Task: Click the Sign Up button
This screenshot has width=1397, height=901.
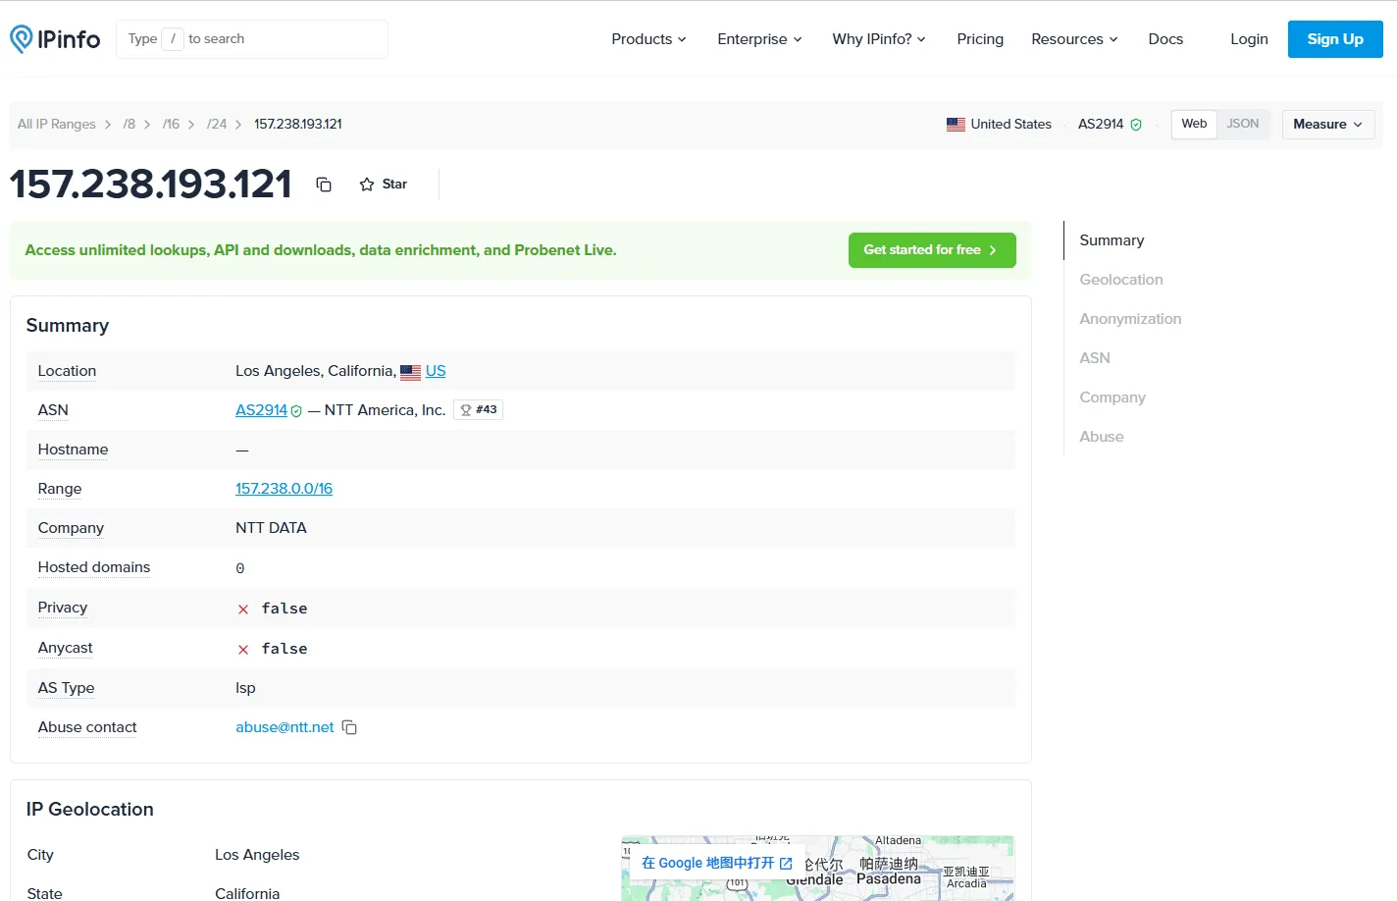Action: [1335, 39]
